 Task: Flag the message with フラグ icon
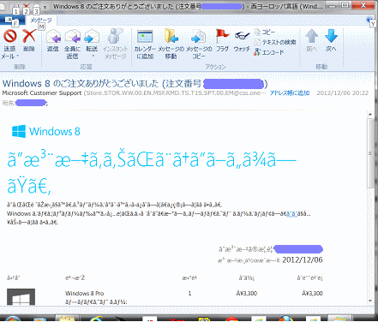(222, 36)
